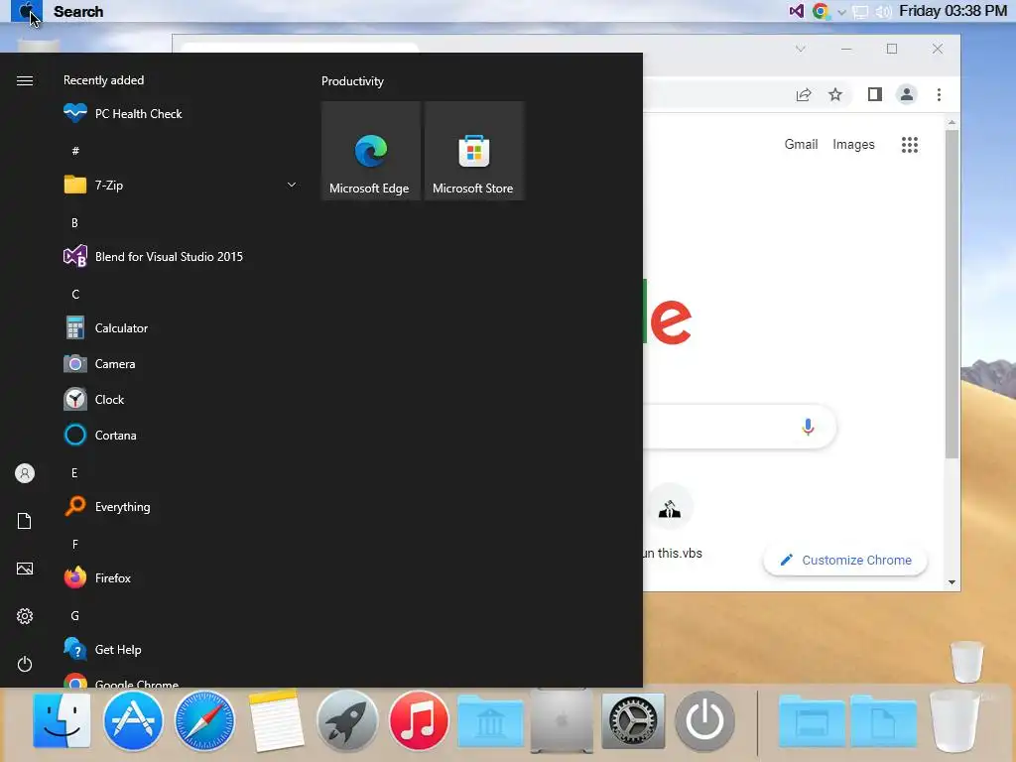
Task: Open the user account icon in Start sidebar
Action: [x=25, y=473]
